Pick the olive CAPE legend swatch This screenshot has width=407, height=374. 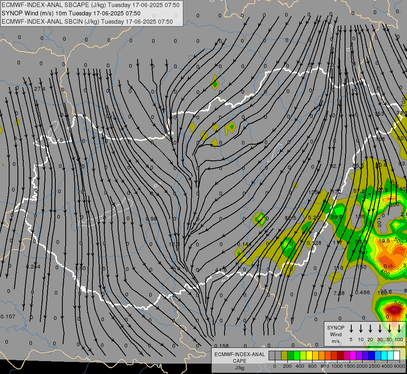pyautogui.click(x=284, y=355)
